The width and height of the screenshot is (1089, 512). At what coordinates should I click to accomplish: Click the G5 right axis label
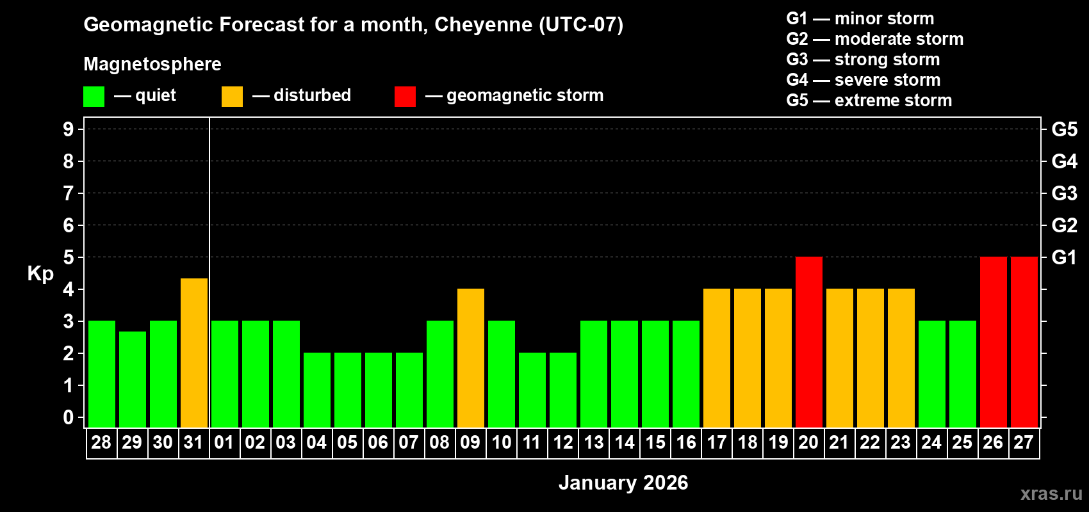coord(1065,129)
